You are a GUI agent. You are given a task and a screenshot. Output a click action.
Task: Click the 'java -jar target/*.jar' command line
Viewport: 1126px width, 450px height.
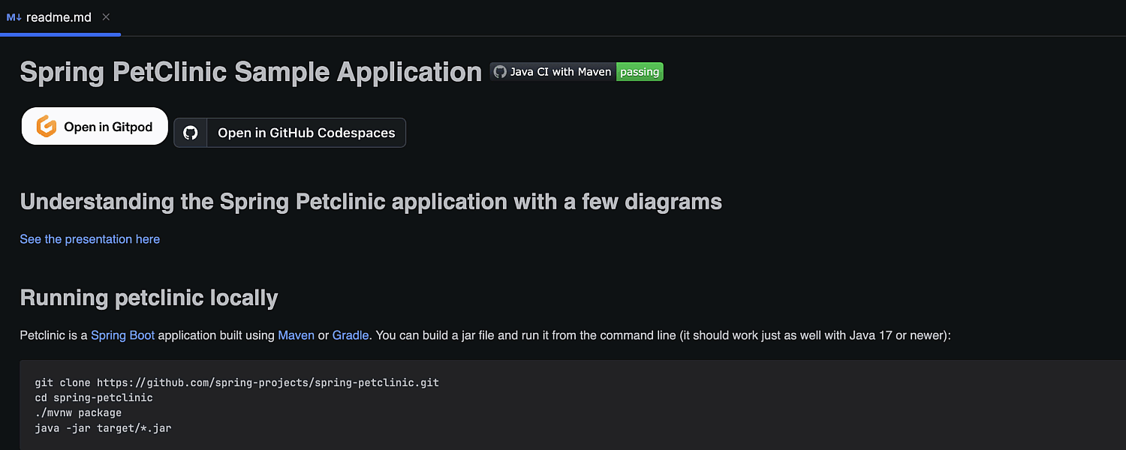[103, 427]
